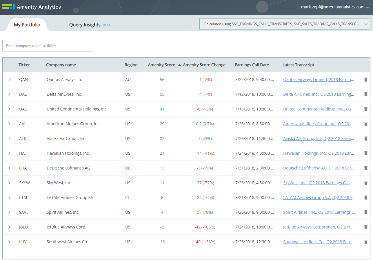Click the LUV Amenity Score value -10
Viewport: 373px width, 260px height.
(x=162, y=242)
